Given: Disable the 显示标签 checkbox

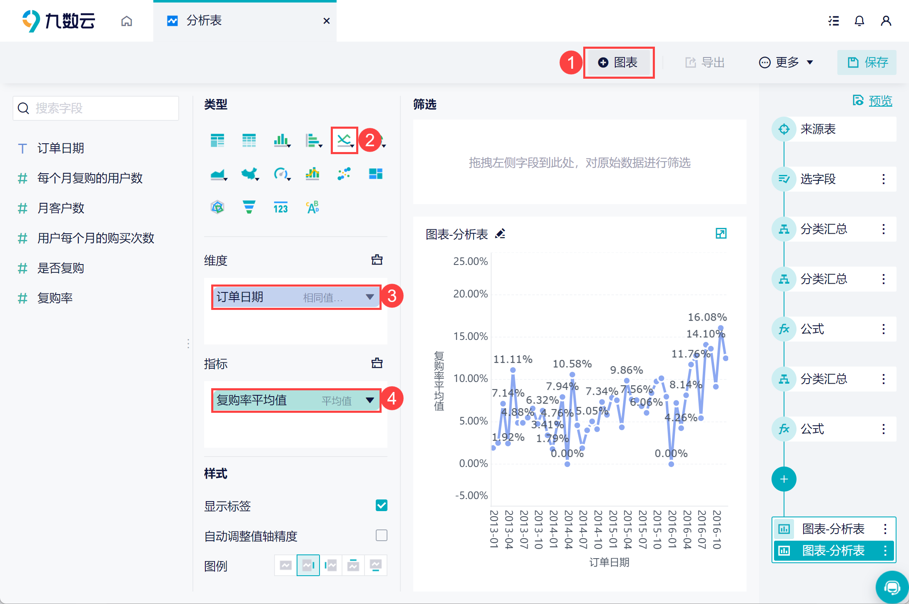Looking at the screenshot, I should click(x=382, y=505).
